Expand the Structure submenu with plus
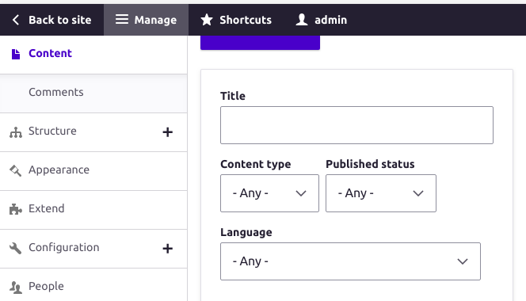526x301 pixels. [x=168, y=132]
